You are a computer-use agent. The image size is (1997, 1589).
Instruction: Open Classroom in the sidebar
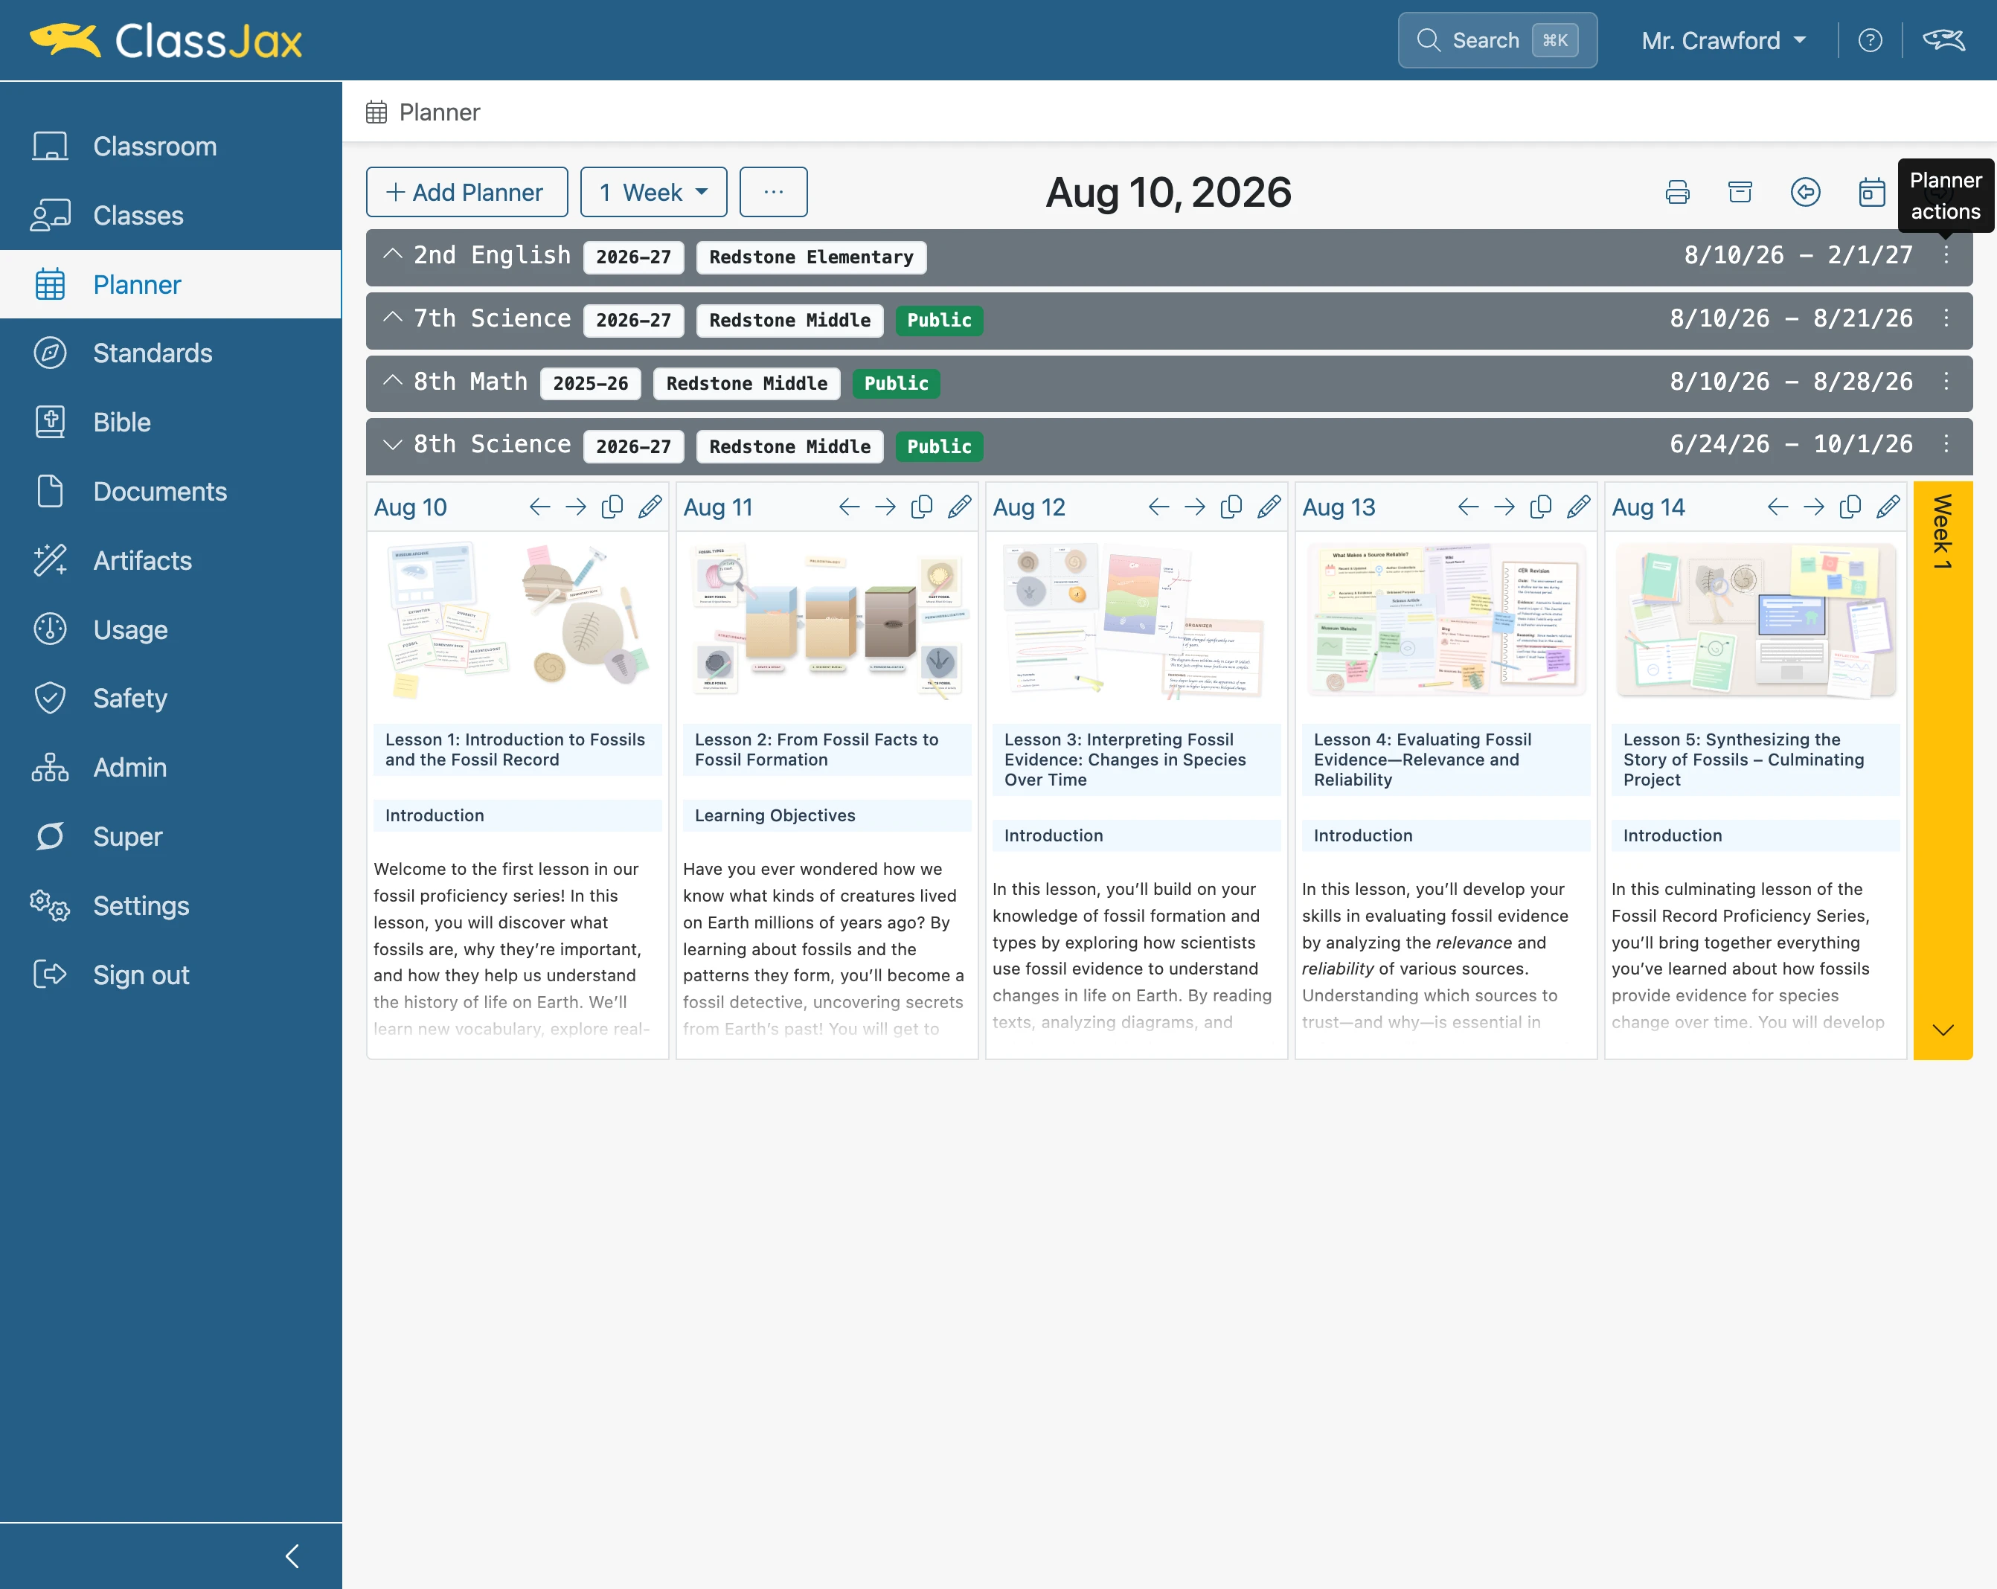(x=170, y=147)
